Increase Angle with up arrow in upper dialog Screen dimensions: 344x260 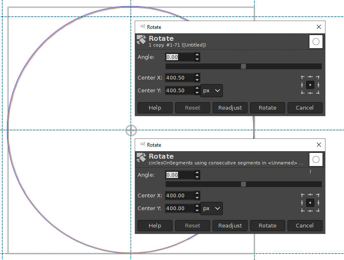pos(197,55)
